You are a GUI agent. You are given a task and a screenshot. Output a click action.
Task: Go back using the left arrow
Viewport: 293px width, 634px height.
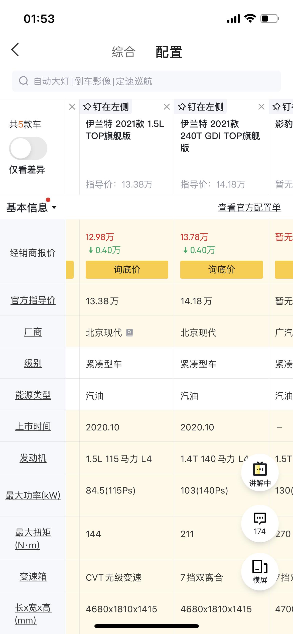[15, 50]
